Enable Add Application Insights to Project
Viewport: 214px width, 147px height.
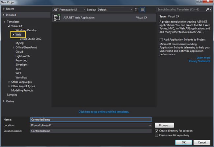(x=161, y=40)
